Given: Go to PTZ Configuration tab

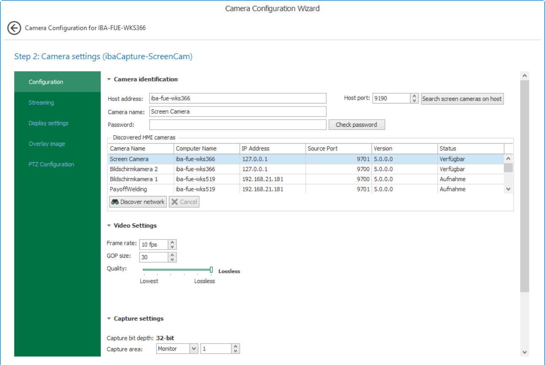Looking at the screenshot, I should pos(51,164).
